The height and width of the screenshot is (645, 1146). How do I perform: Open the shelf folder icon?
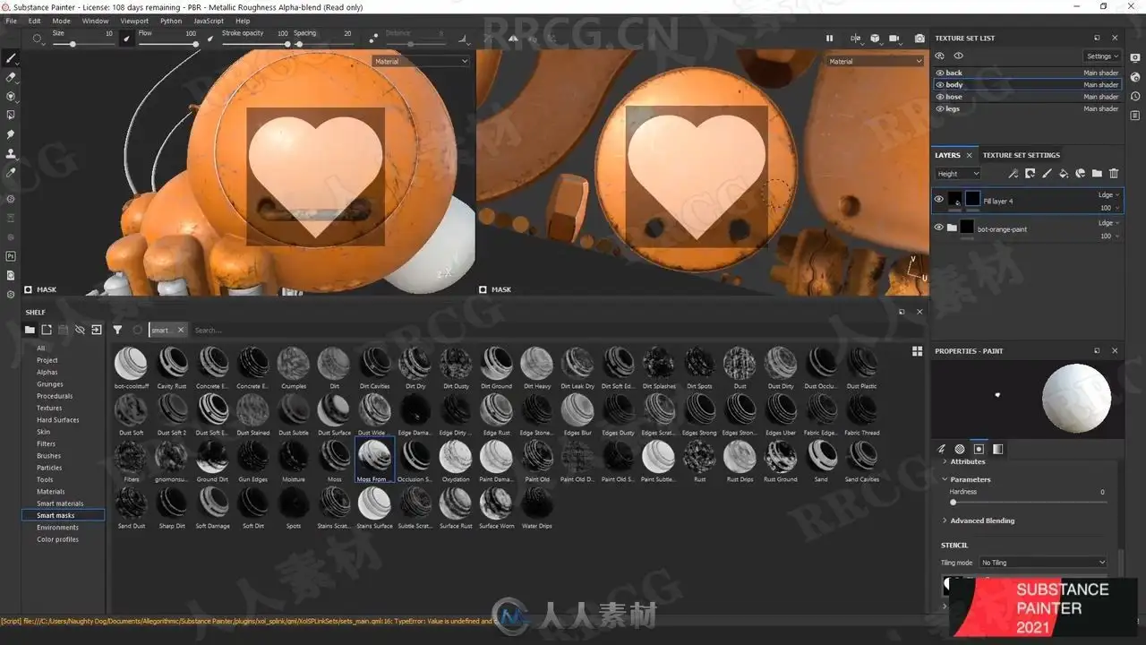(x=30, y=330)
